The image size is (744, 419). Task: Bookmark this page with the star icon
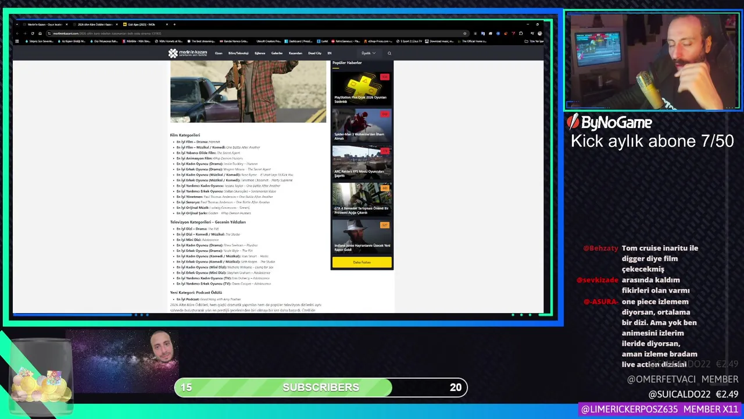[464, 33]
